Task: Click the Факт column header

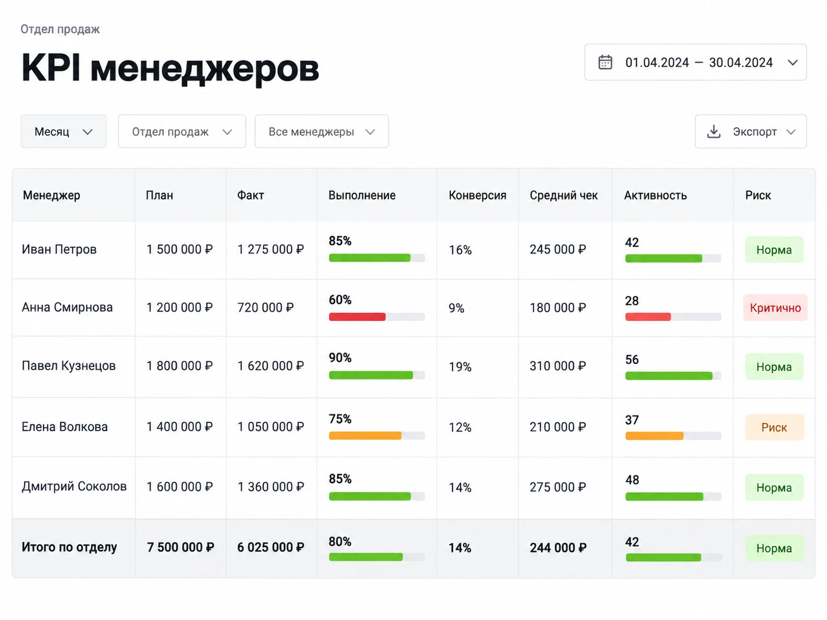Action: [251, 195]
